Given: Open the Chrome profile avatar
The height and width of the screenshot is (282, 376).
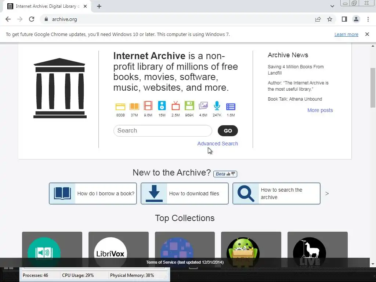Looking at the screenshot, I should [x=356, y=19].
